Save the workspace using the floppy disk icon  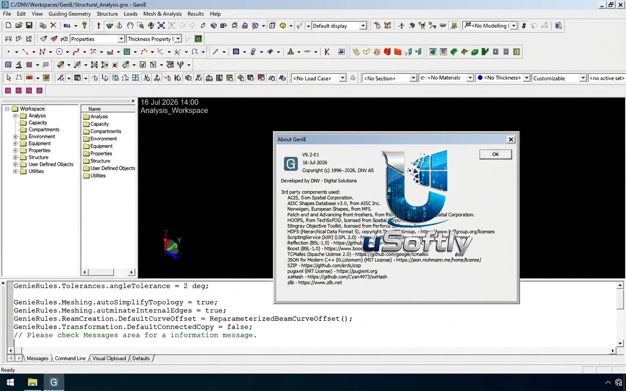[x=29, y=25]
